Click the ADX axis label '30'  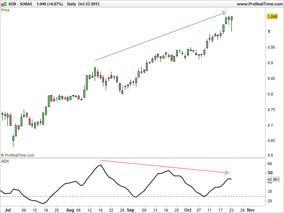[x=270, y=191]
